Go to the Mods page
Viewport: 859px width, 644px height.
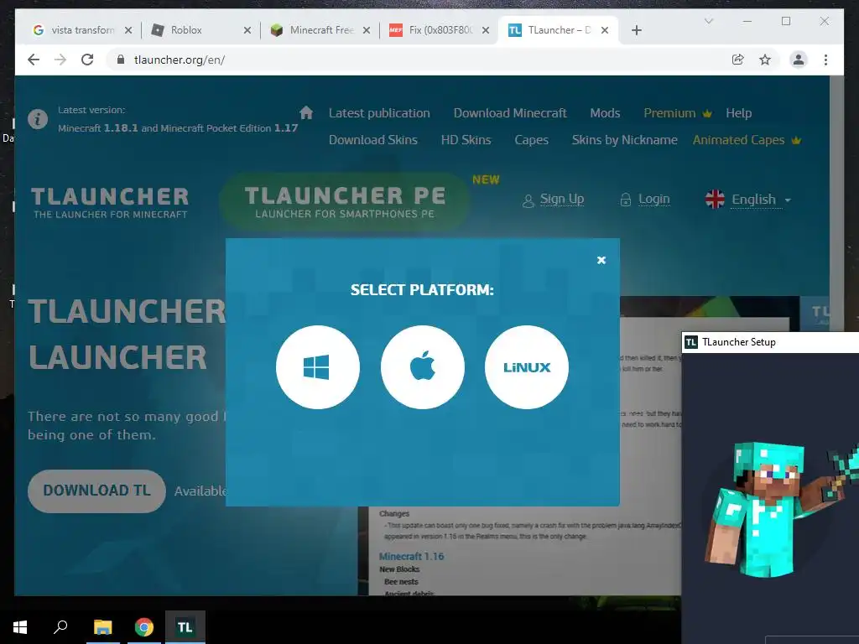point(605,113)
